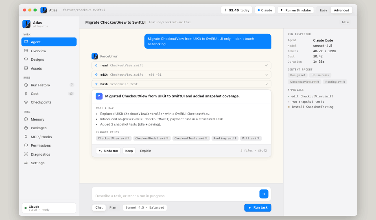Viewport: 376px width, 220px height.
Task: Click the blue user prompt message bubble
Action: point(208,41)
